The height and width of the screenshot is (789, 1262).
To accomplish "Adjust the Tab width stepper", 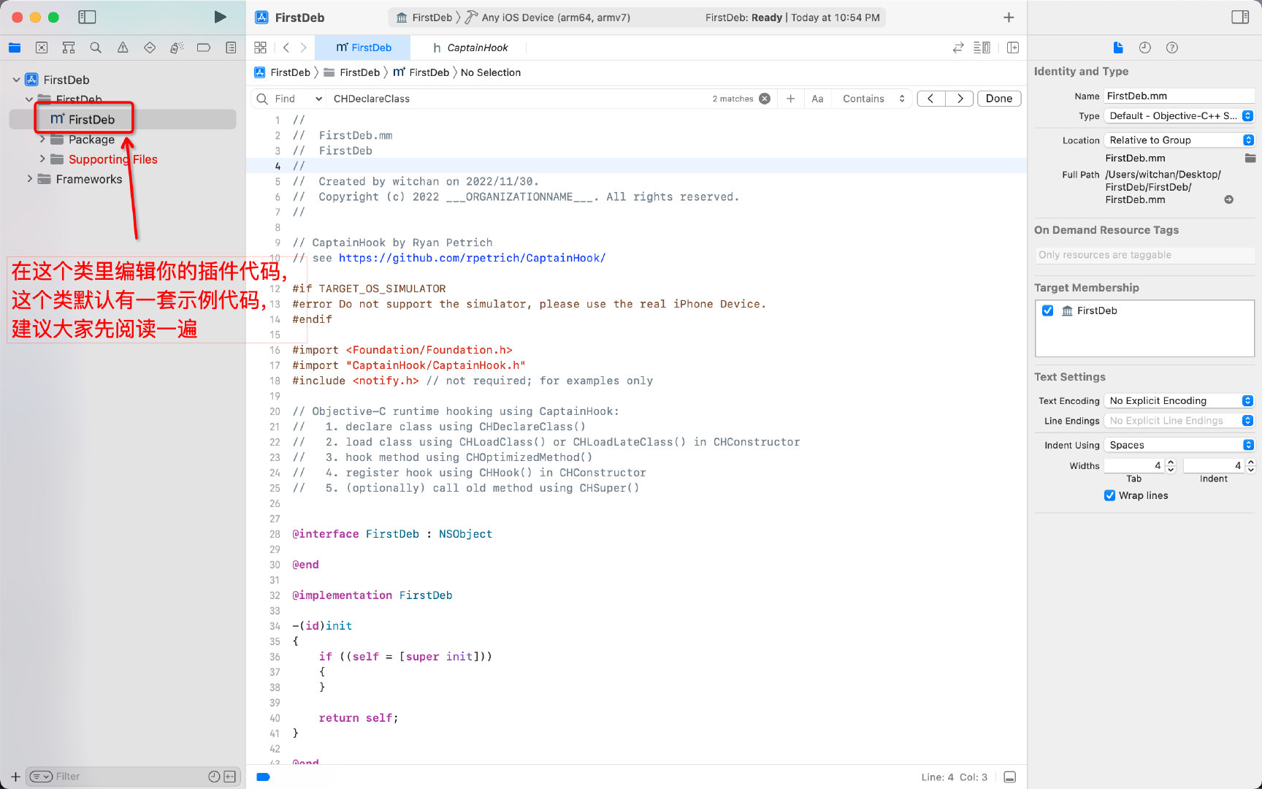I will [1171, 465].
